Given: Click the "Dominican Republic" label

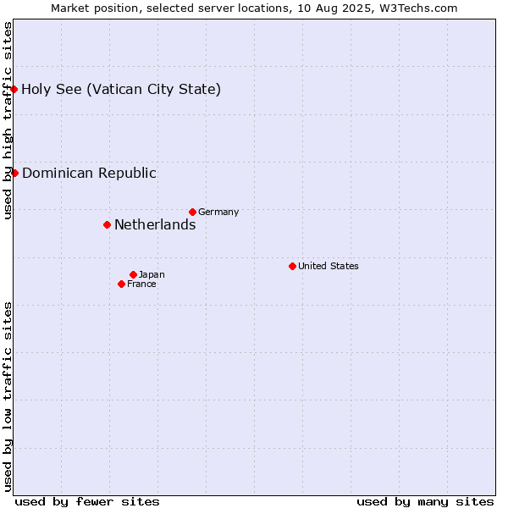Looking at the screenshot, I should click(x=89, y=174).
